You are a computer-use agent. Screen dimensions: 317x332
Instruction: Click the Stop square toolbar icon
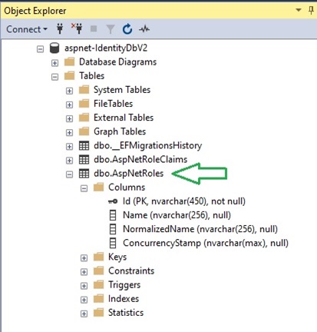coord(94,28)
